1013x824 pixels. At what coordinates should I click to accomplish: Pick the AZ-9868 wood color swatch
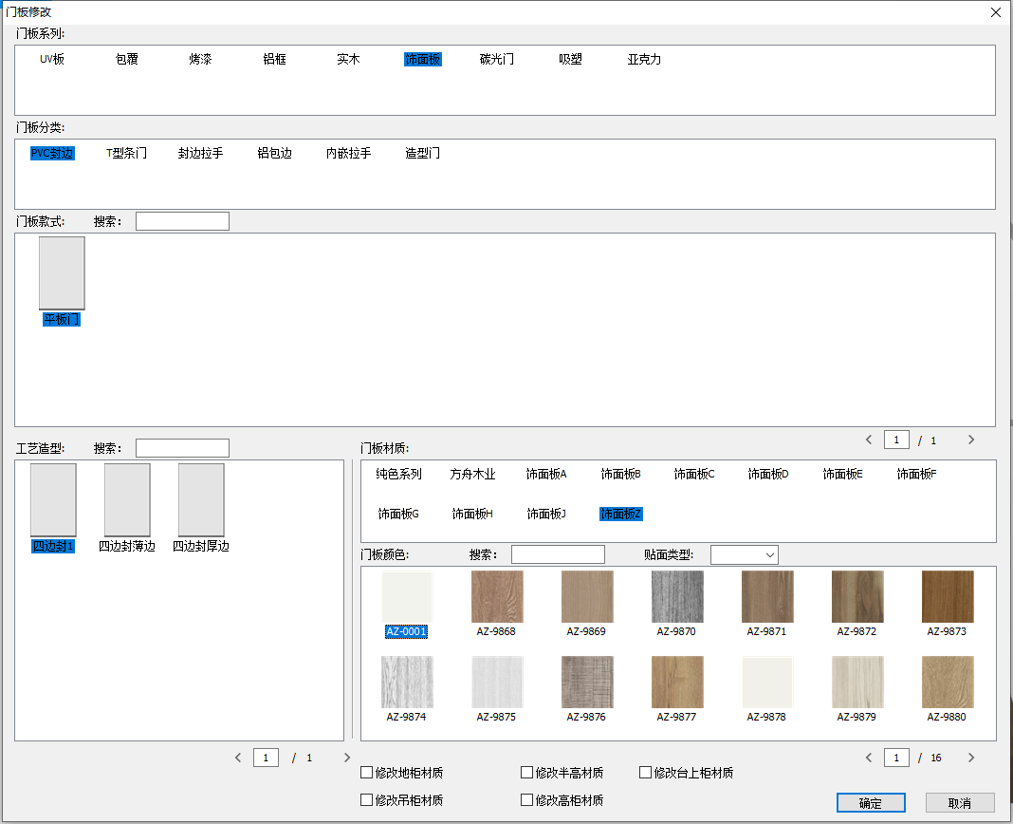coord(497,596)
